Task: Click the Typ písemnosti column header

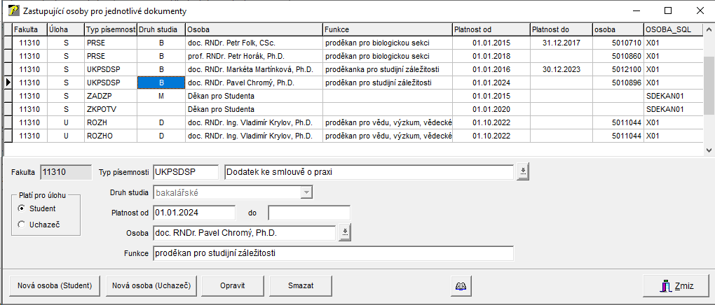Action: pos(111,29)
